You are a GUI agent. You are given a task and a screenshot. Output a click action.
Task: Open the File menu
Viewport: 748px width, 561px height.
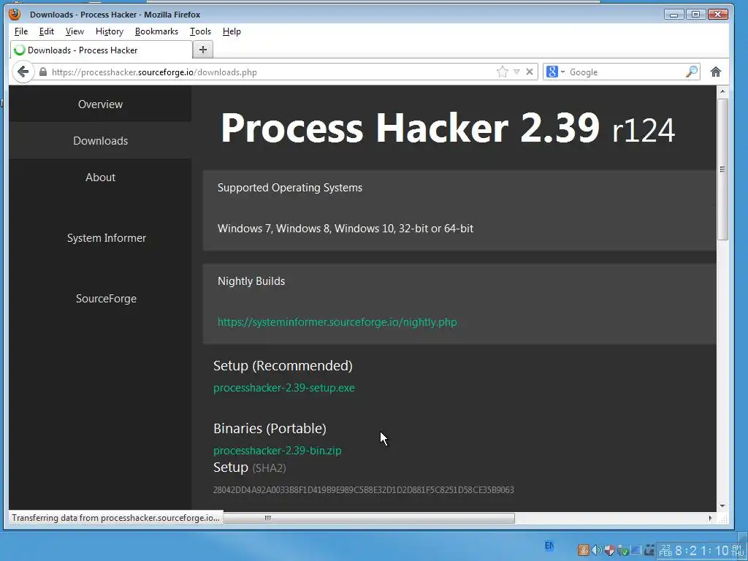(x=21, y=31)
